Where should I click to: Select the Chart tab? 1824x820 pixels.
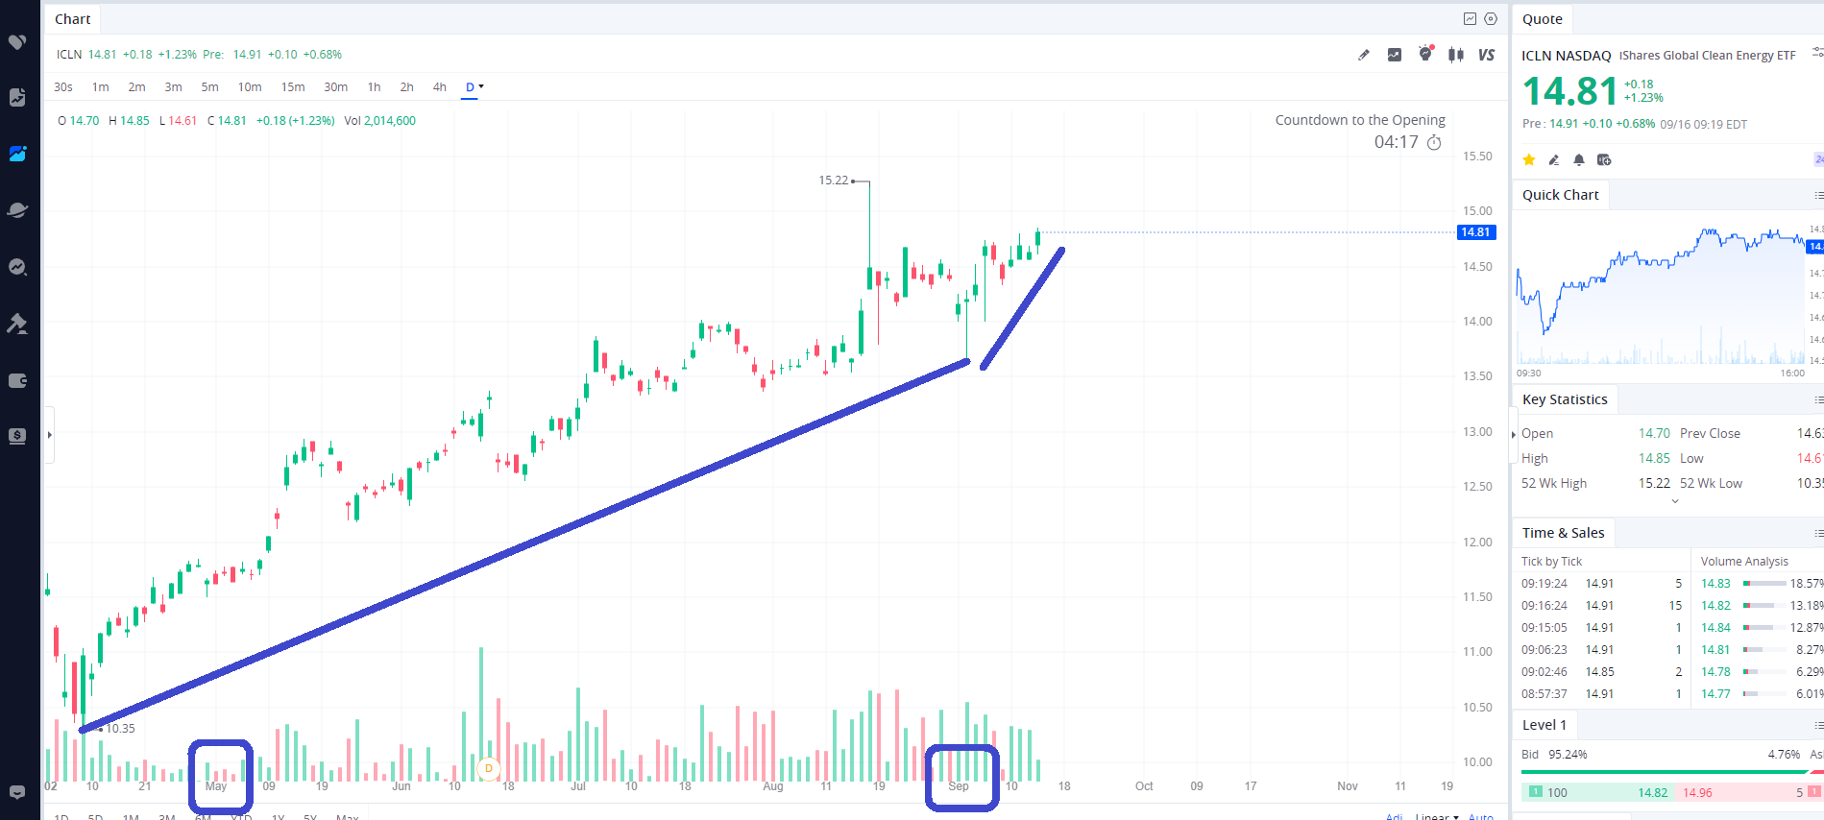point(73,19)
